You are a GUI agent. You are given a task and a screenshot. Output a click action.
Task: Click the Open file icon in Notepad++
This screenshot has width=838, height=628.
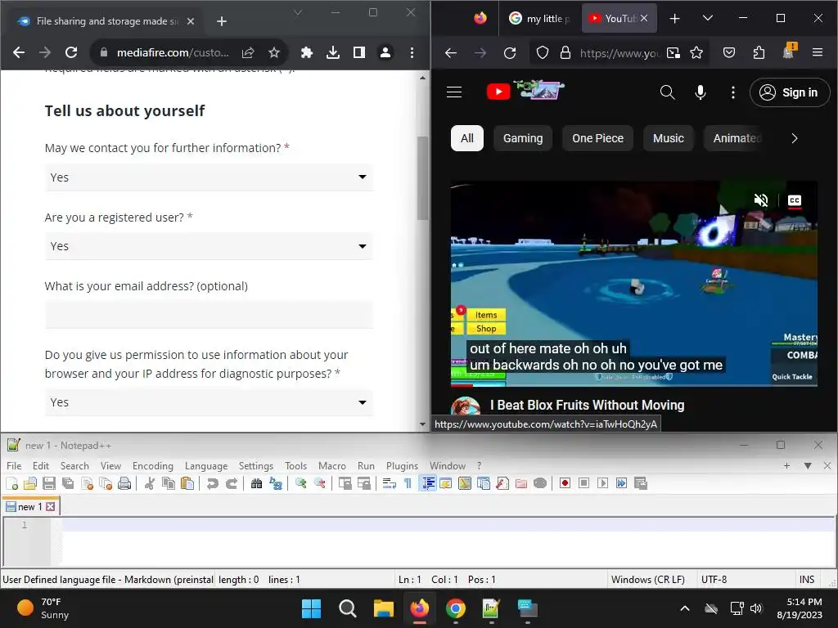30,484
